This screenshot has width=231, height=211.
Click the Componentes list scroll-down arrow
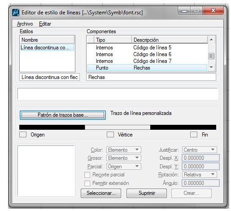click(211, 67)
